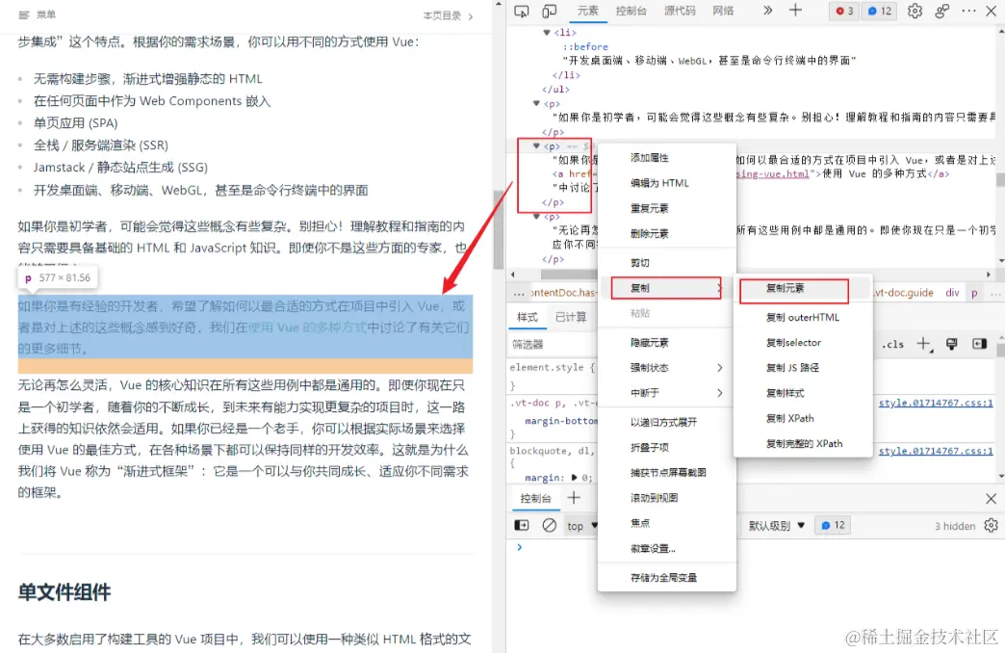Add a new DevTools tab with plus

point(795,11)
